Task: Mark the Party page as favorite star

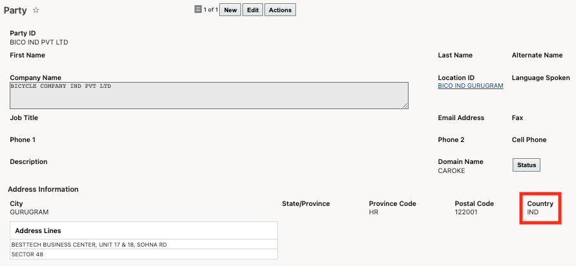Action: 36,10
